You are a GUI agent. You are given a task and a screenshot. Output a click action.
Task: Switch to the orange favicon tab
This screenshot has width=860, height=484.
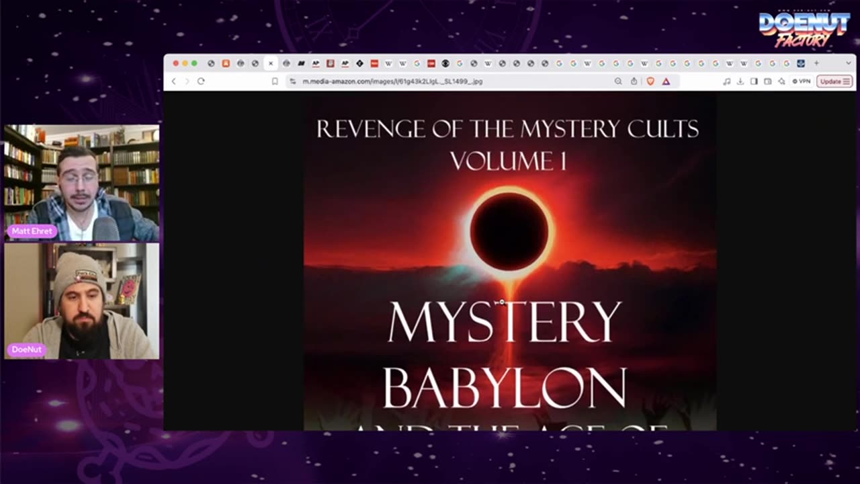[226, 63]
